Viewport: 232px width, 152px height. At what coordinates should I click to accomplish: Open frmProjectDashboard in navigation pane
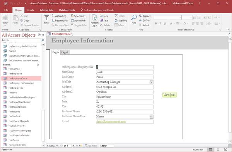(19, 102)
